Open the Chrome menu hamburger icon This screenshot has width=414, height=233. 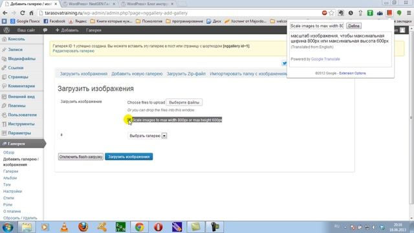point(409,13)
